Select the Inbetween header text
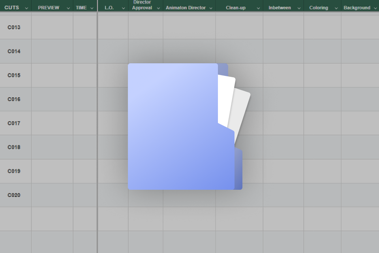Image resolution: width=379 pixels, height=253 pixels. [x=280, y=8]
